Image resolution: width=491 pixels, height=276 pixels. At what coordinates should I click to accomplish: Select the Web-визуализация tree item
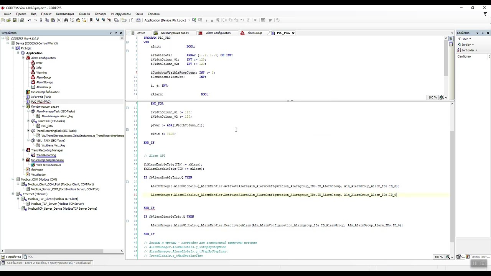(x=49, y=165)
